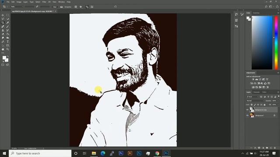280x157 pixels.
Task: Click the foreground color swatch in toolbar
Action: pyautogui.click(x=4, y=58)
